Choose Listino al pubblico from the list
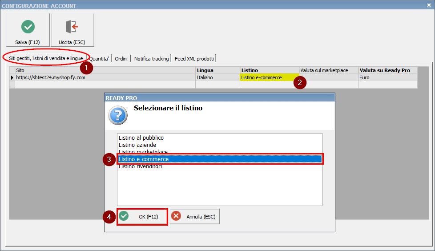This screenshot has height=251, width=435. [141, 138]
